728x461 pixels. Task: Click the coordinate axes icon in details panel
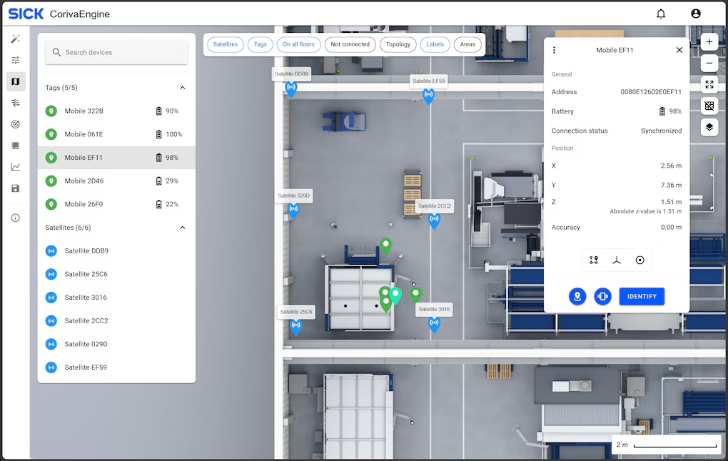pyautogui.click(x=617, y=260)
